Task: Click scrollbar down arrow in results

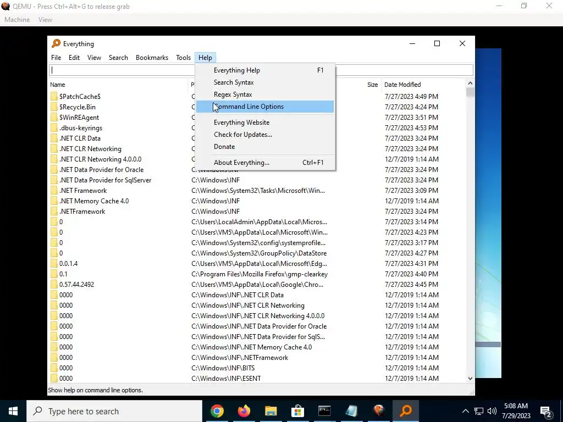Action: [470, 379]
